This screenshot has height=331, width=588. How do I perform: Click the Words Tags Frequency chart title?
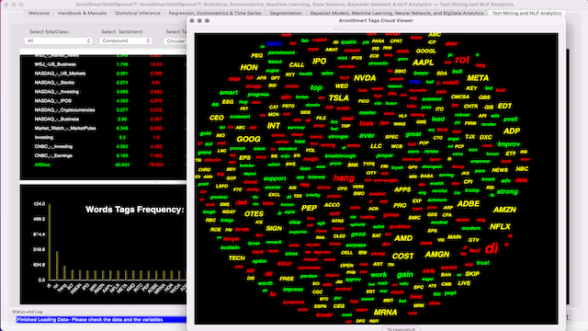(135, 210)
